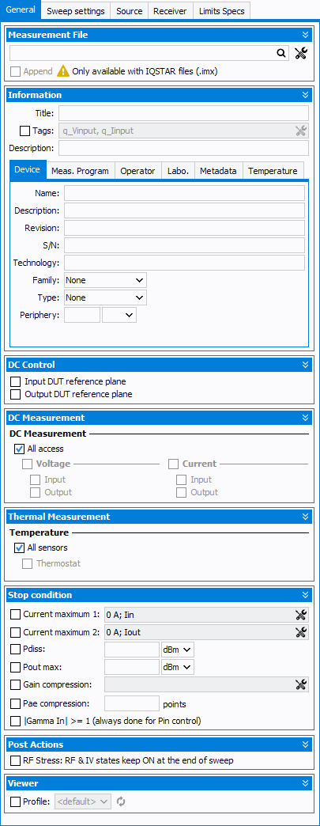
Task: Uncheck the All access checkbox
Action: click(x=20, y=449)
